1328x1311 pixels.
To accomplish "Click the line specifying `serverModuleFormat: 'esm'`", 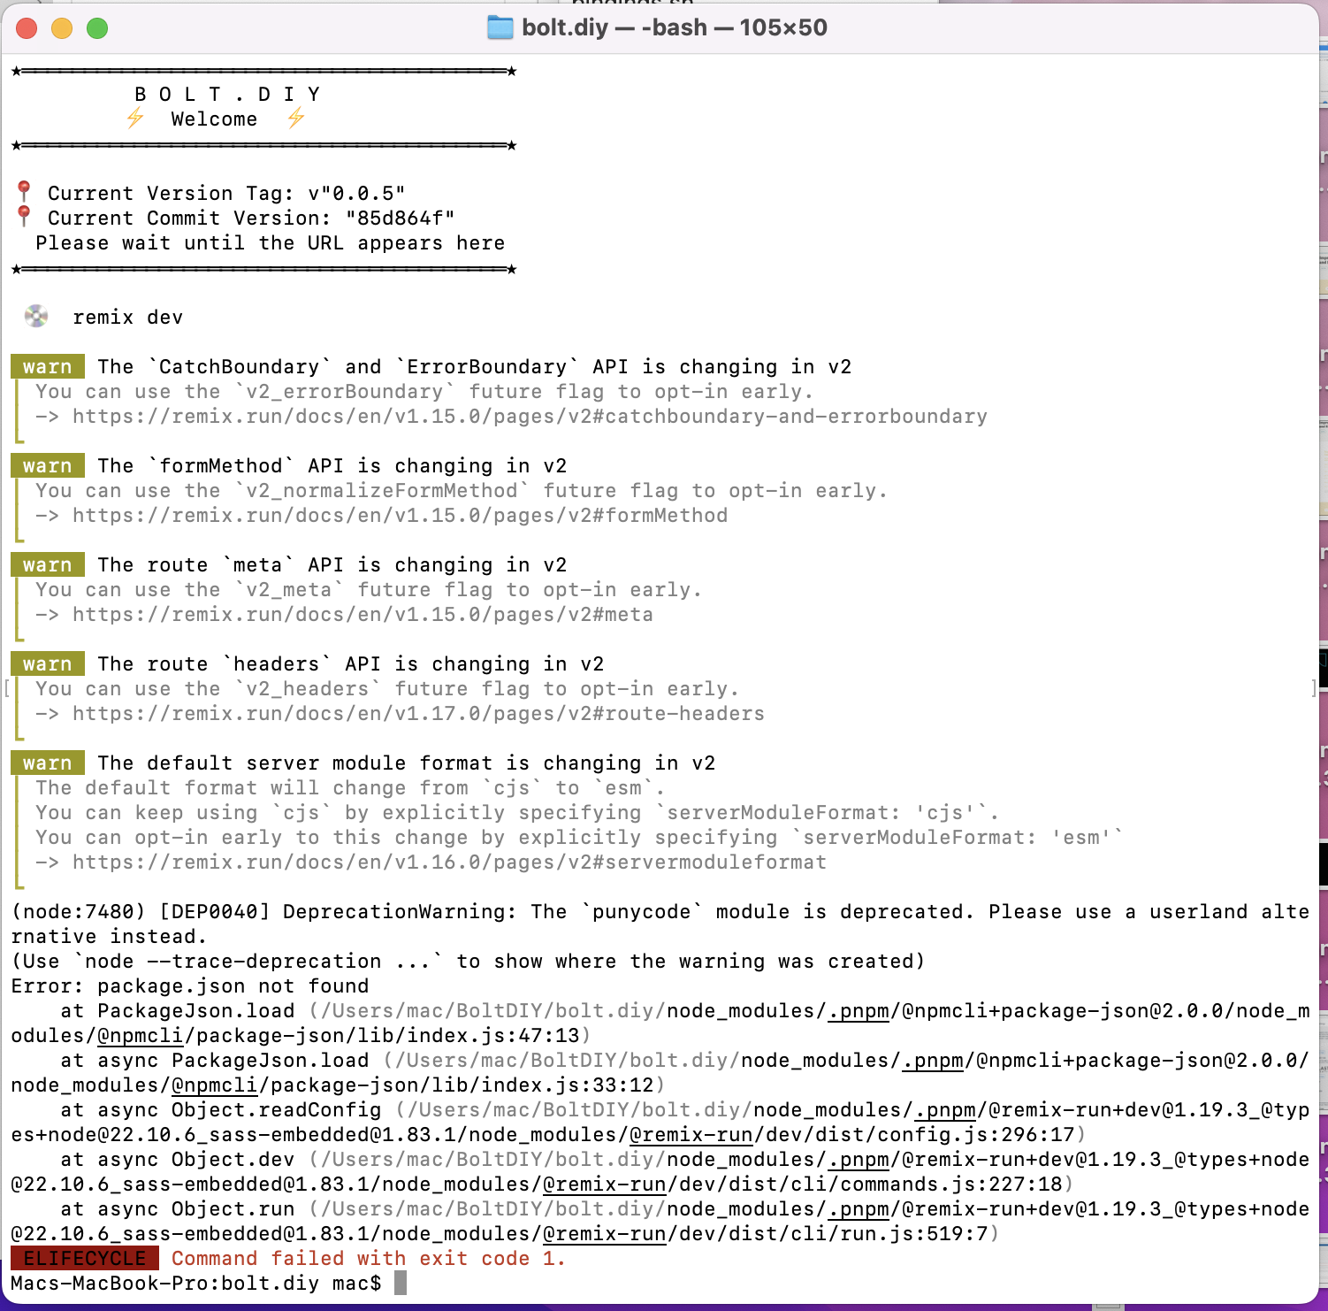I will click(579, 838).
